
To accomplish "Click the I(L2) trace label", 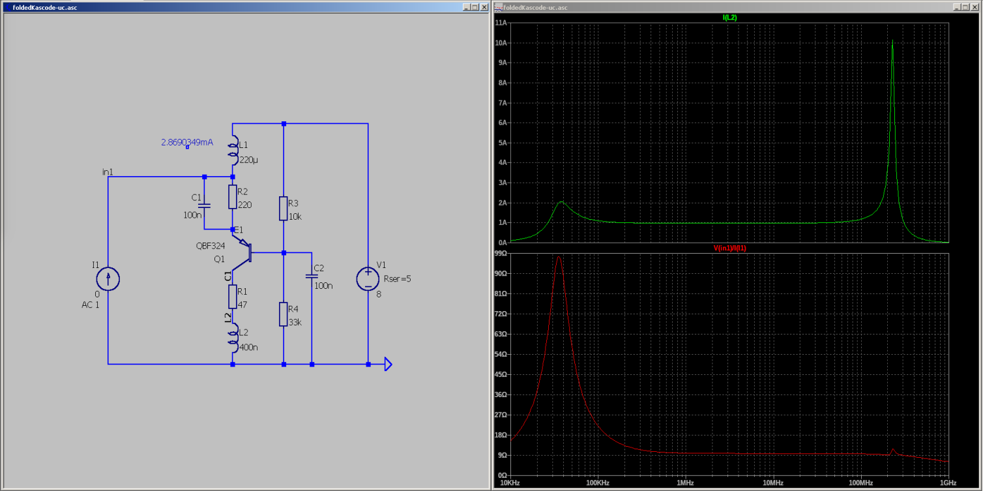I will tap(729, 18).
